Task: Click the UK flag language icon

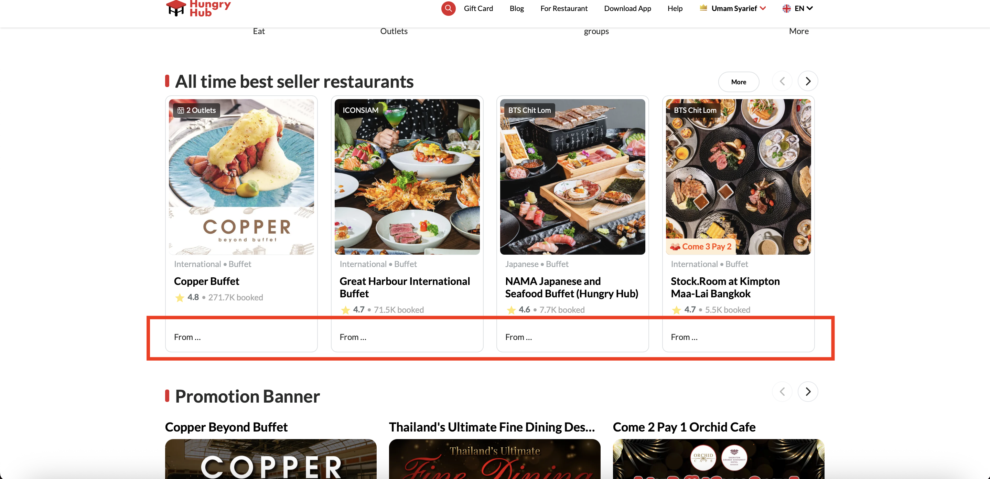Action: (x=786, y=9)
